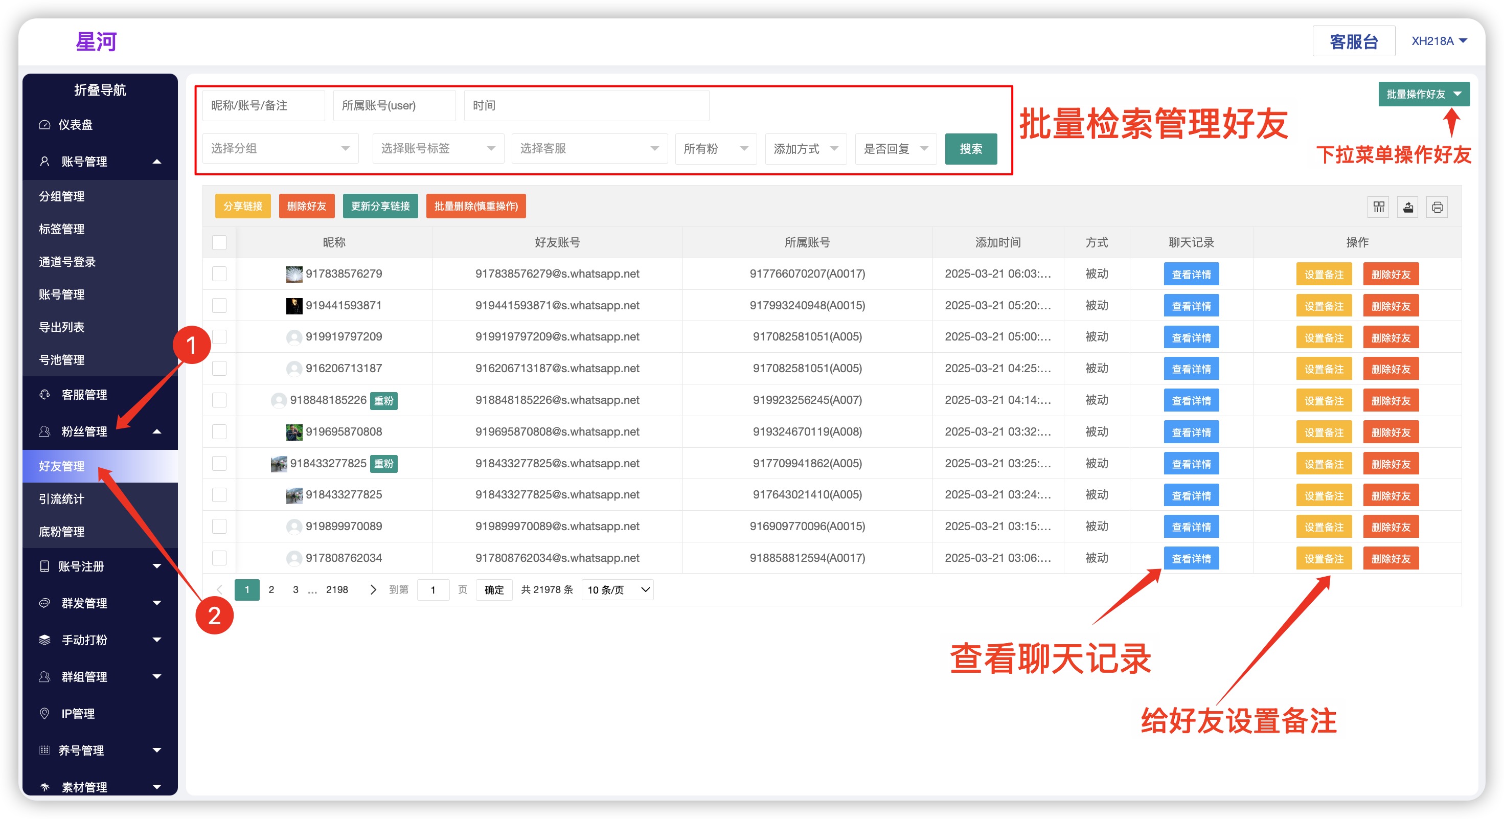Screen dimensions: 1504x819
Task: Select 标签管理 in the sidebar menu
Action: pos(61,229)
